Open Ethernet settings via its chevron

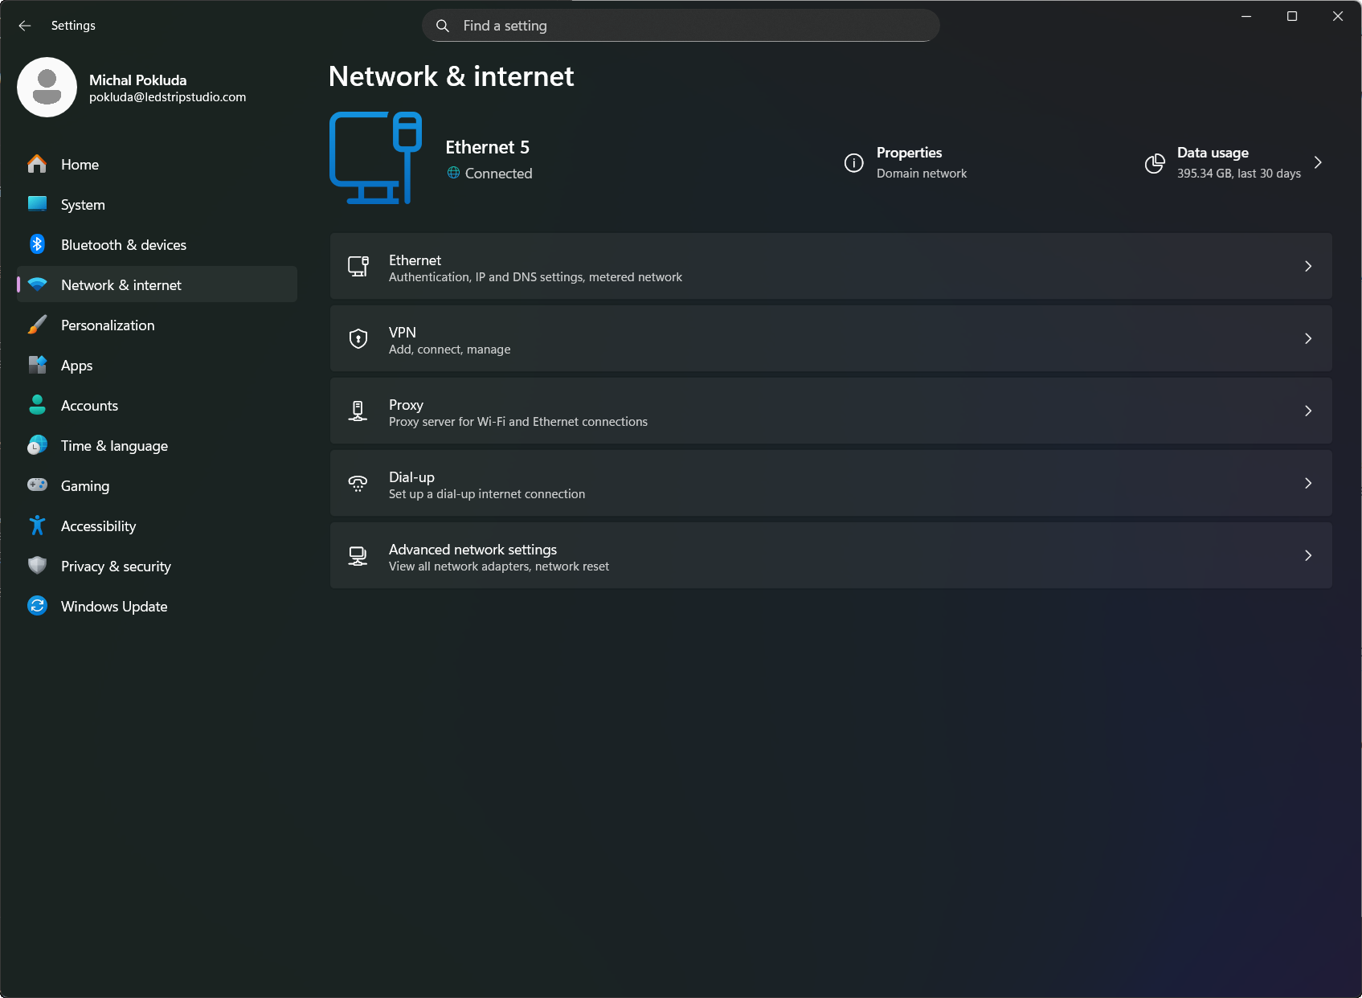[x=1308, y=267]
